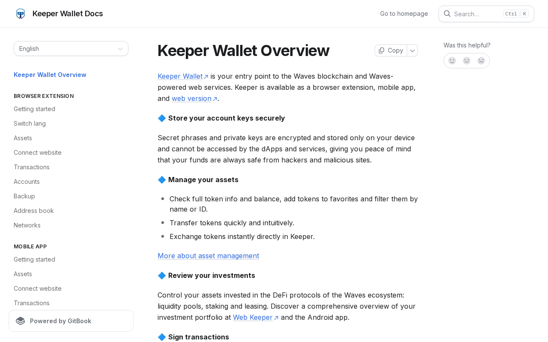Click the Keeper Wallet logo icon
Viewport: 548px width, 342px height.
[x=21, y=14]
